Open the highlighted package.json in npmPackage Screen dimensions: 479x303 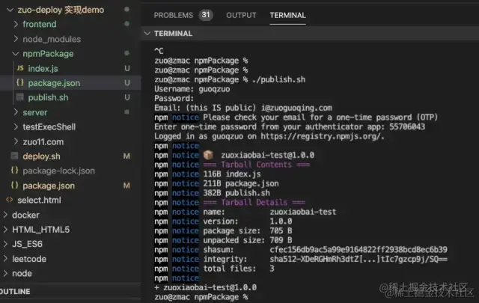54,83
